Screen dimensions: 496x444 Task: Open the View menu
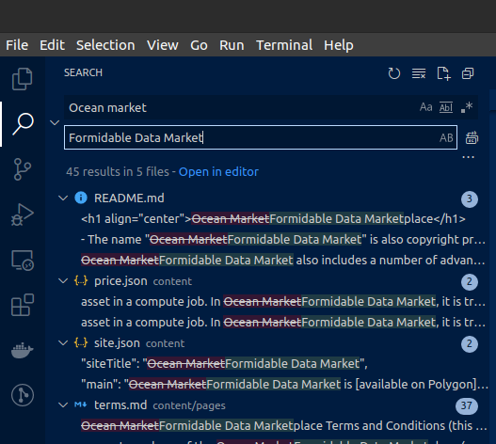click(x=163, y=45)
